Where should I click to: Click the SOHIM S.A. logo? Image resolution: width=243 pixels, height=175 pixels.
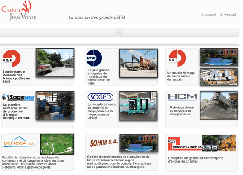point(104,143)
